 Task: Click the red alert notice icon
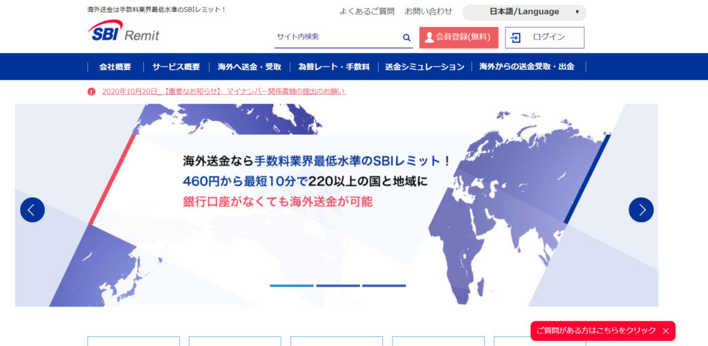[92, 91]
